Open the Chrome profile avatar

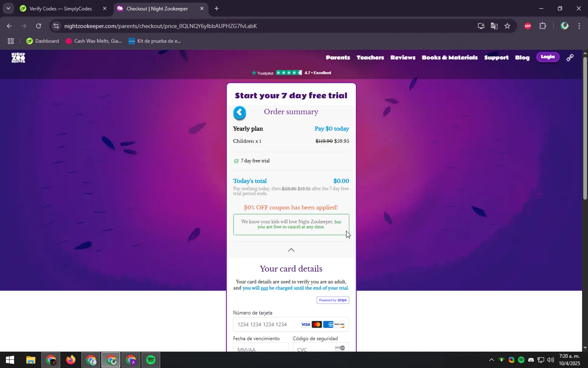pyautogui.click(x=564, y=26)
